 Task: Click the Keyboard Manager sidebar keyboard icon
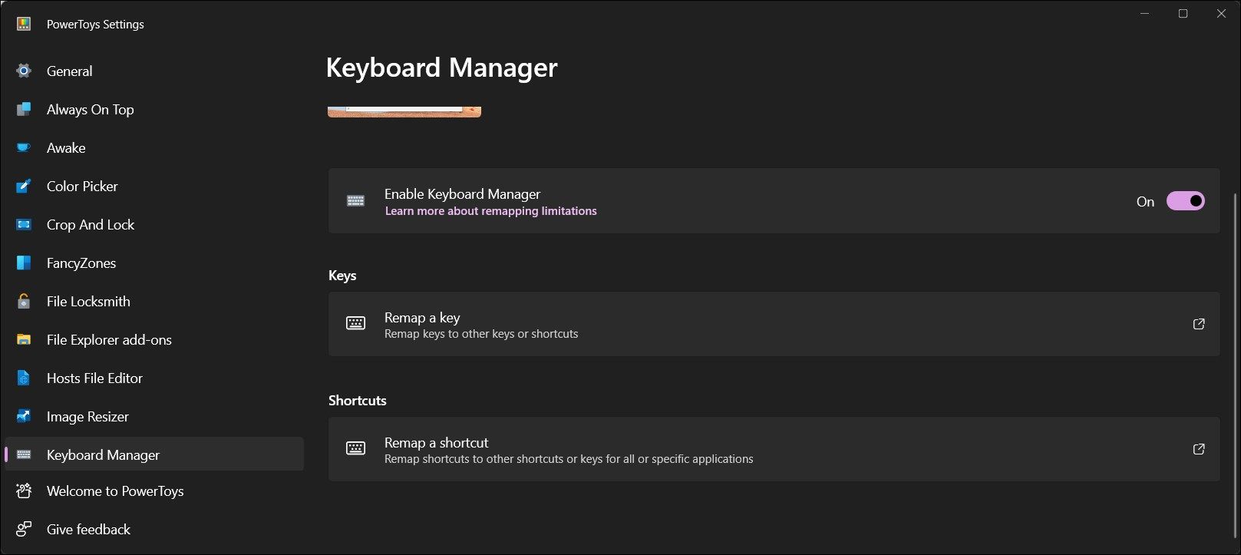pyautogui.click(x=24, y=454)
